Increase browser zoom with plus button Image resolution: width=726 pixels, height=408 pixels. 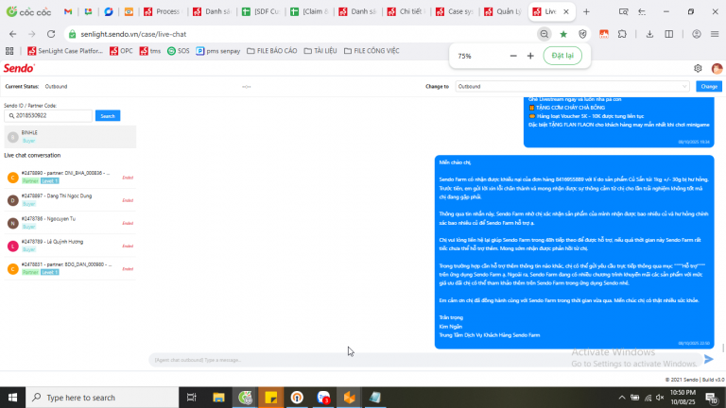click(530, 56)
